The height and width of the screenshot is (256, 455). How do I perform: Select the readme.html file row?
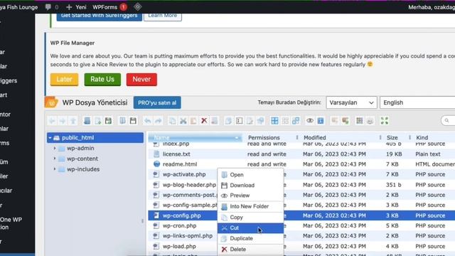point(301,164)
